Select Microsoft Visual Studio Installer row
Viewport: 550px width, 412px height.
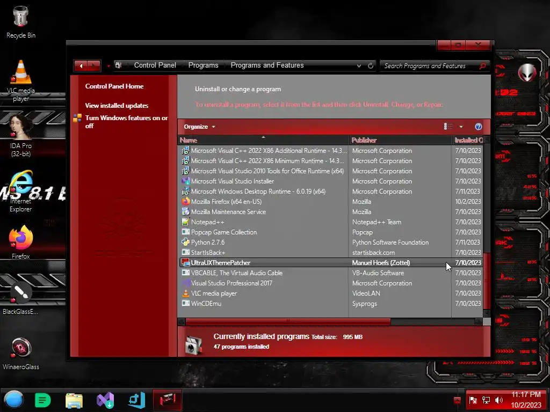pos(331,181)
